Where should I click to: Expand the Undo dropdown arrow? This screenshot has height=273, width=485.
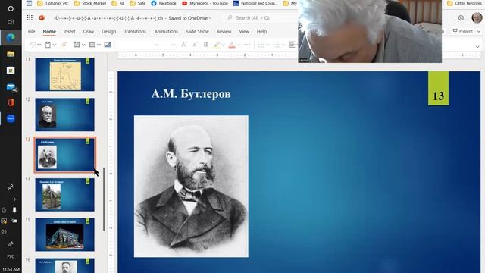coord(39,45)
